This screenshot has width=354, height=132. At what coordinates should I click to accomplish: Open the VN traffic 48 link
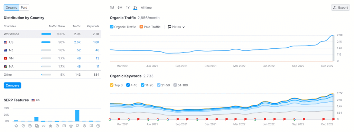[x=78, y=58]
